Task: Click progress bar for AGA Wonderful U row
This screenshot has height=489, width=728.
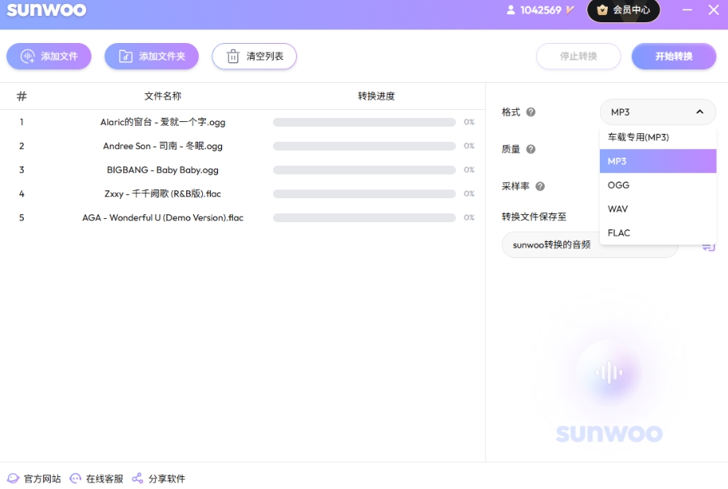Action: coord(364,217)
